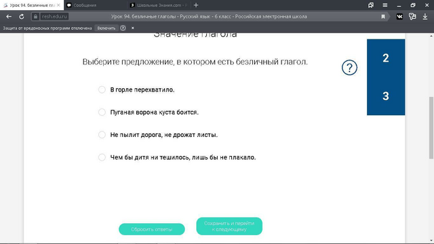Go to task number 2
The width and height of the screenshot is (434, 244).
pyautogui.click(x=386, y=58)
